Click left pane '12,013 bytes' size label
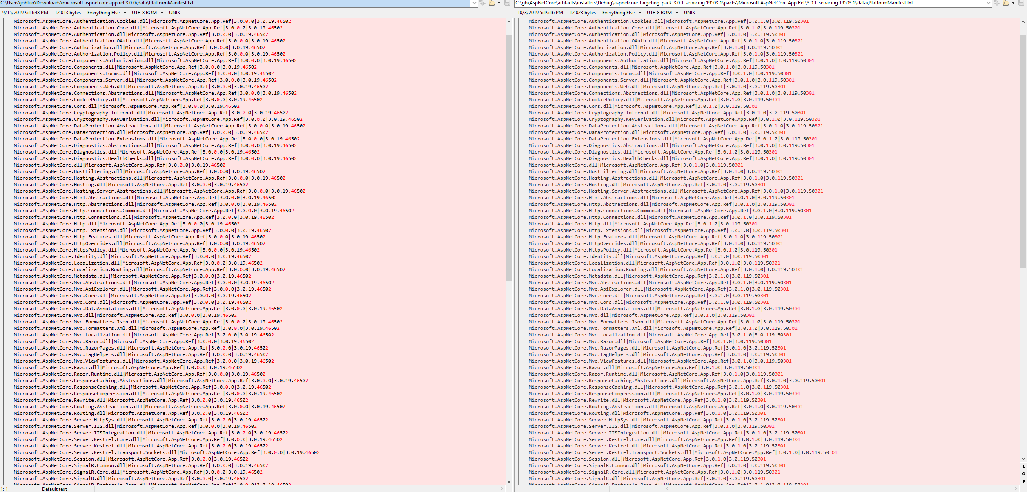Viewport: 1027px width, 492px height. coord(68,13)
